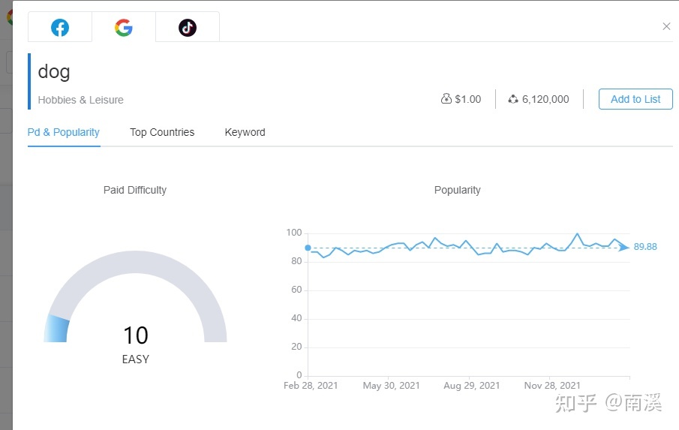Click the 'Feb 28, 2021' axis label

coord(311,386)
